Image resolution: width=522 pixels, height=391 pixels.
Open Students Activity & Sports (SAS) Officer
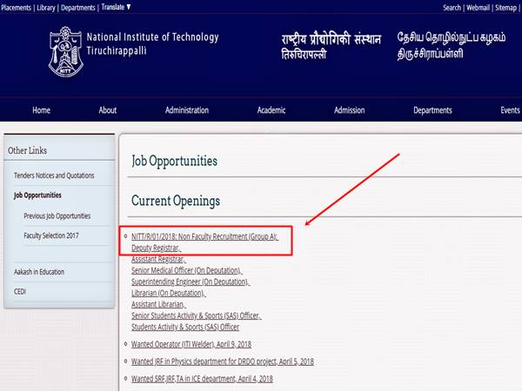(185, 327)
